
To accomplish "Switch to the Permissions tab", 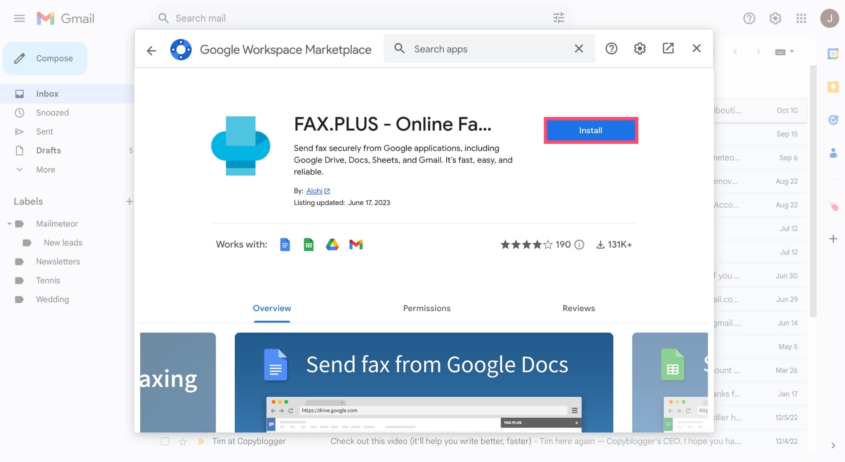I will (x=427, y=308).
